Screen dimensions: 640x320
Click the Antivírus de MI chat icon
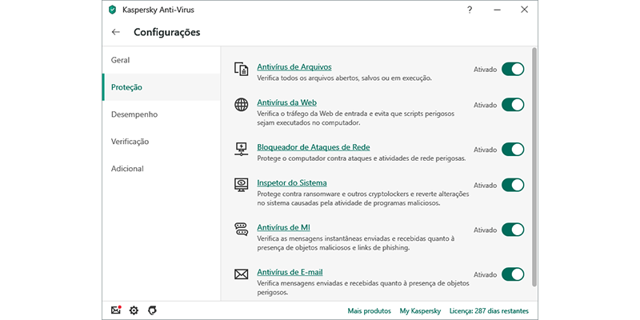241,230
